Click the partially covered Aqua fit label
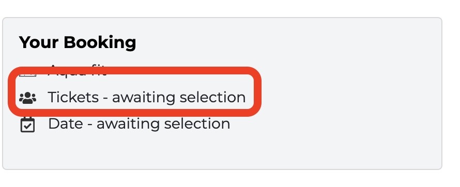 click(x=77, y=70)
